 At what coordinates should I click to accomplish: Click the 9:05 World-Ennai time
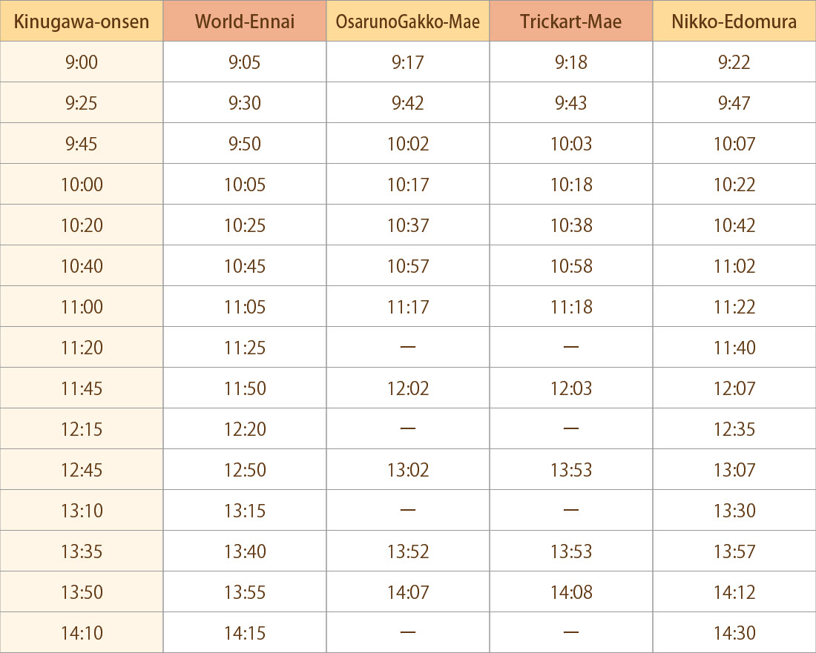click(x=245, y=62)
